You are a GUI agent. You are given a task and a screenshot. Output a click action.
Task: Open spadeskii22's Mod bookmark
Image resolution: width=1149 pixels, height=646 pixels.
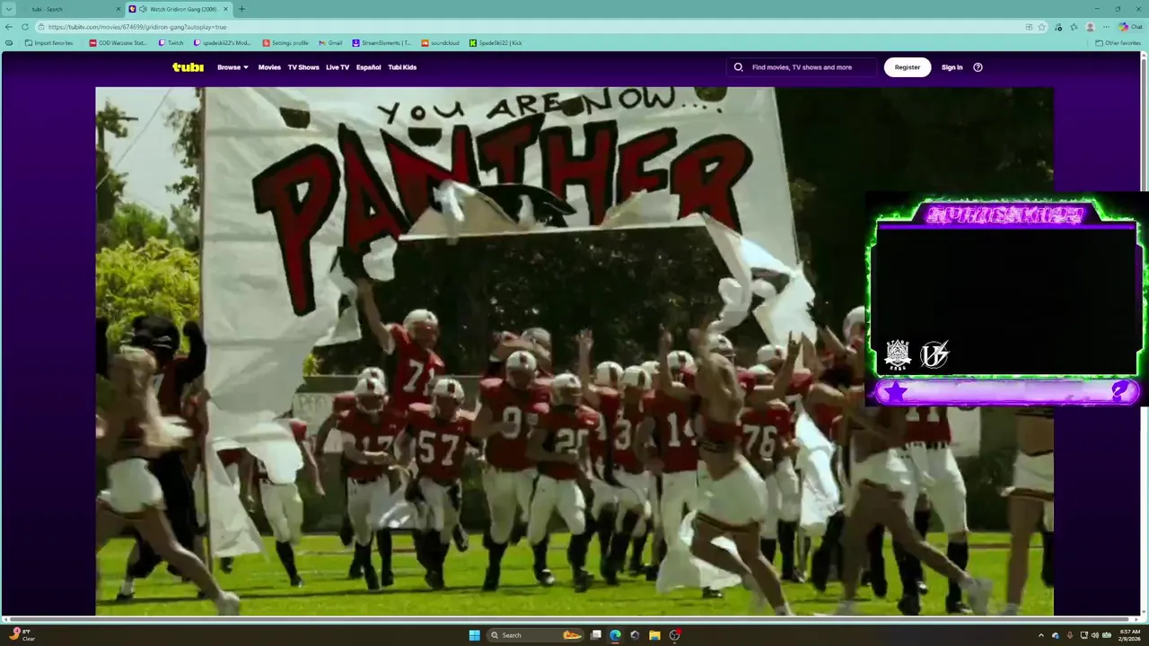[222, 43]
